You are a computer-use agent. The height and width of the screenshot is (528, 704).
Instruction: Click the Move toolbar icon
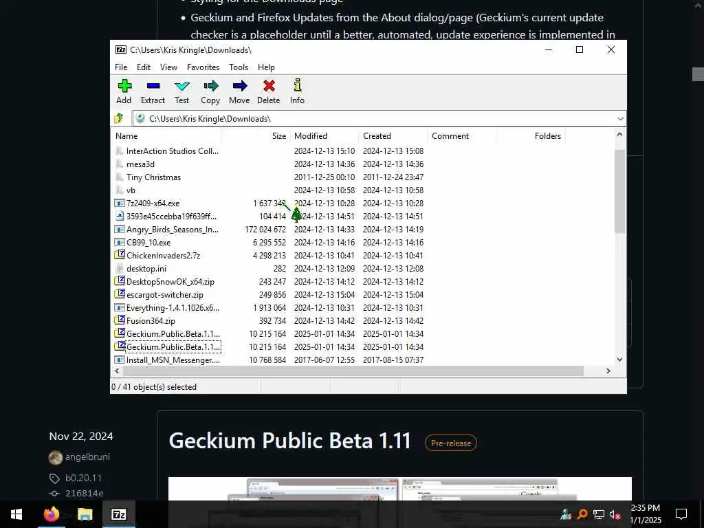(x=240, y=86)
